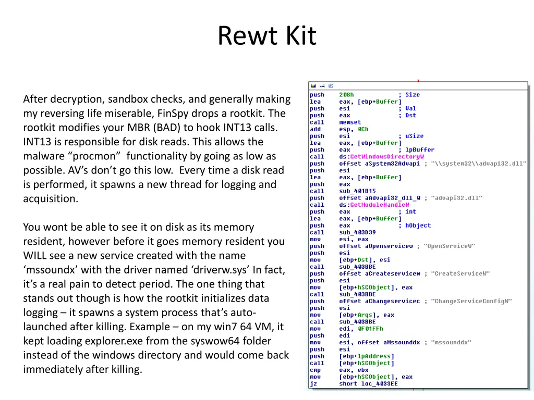This screenshot has width=534, height=400.
Task: Click '[ebp+Dst], esi' operand
Action: click(365, 260)
